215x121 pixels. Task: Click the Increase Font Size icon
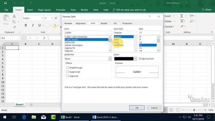click(56, 18)
